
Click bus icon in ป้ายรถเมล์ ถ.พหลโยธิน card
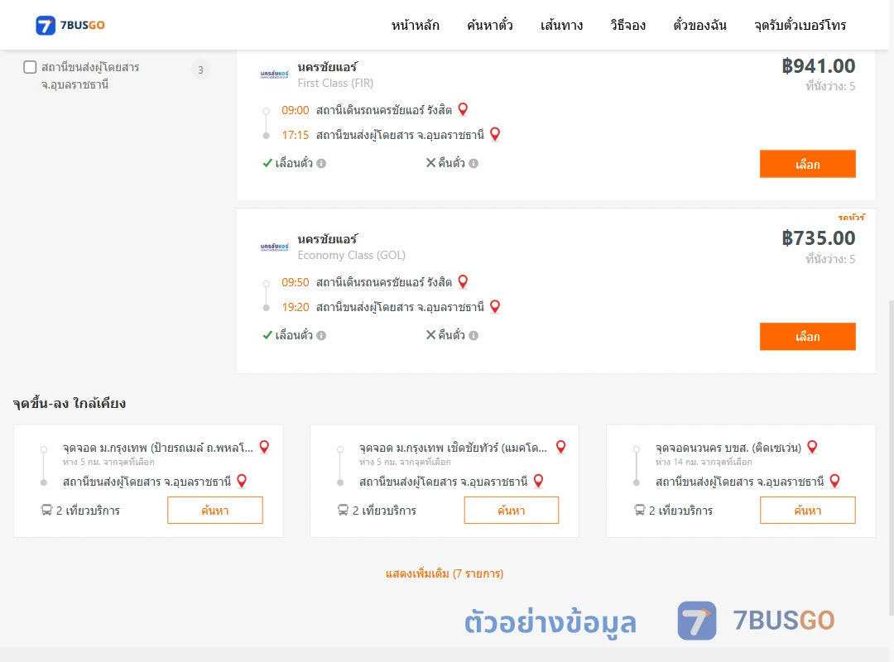tap(46, 510)
